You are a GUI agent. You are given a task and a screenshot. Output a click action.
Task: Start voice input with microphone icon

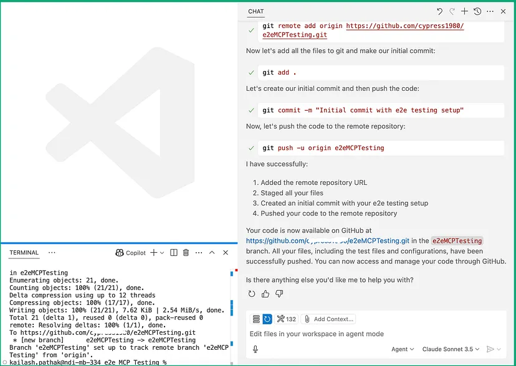256,349
